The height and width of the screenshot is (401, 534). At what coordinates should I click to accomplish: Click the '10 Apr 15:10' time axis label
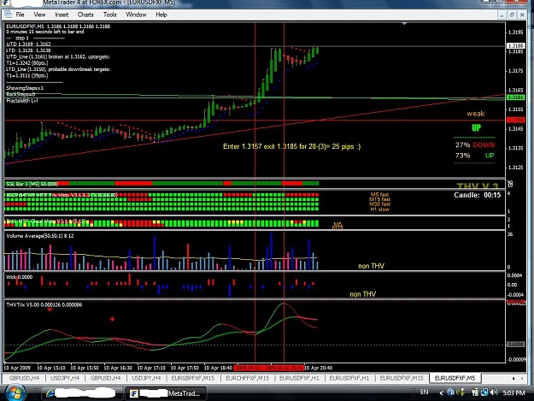coord(51,368)
